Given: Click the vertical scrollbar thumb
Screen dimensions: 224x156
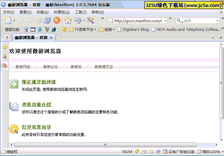Looking at the screenshot, I should pos(222,83).
